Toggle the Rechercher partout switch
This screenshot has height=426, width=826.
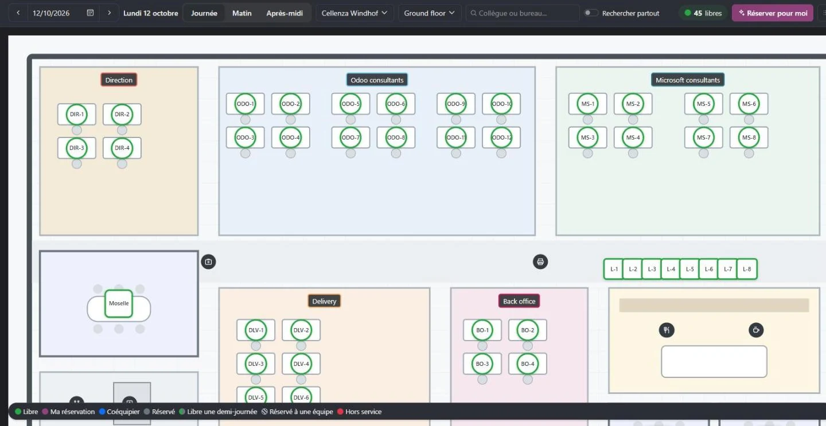pyautogui.click(x=591, y=13)
